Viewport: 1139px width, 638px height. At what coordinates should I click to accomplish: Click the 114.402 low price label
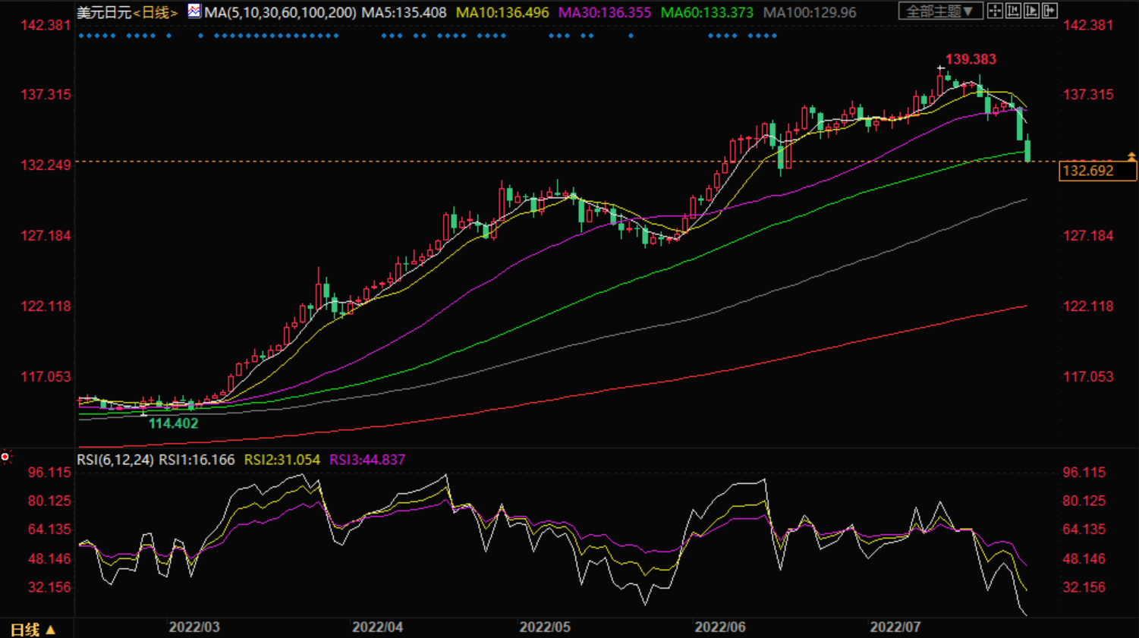point(173,424)
